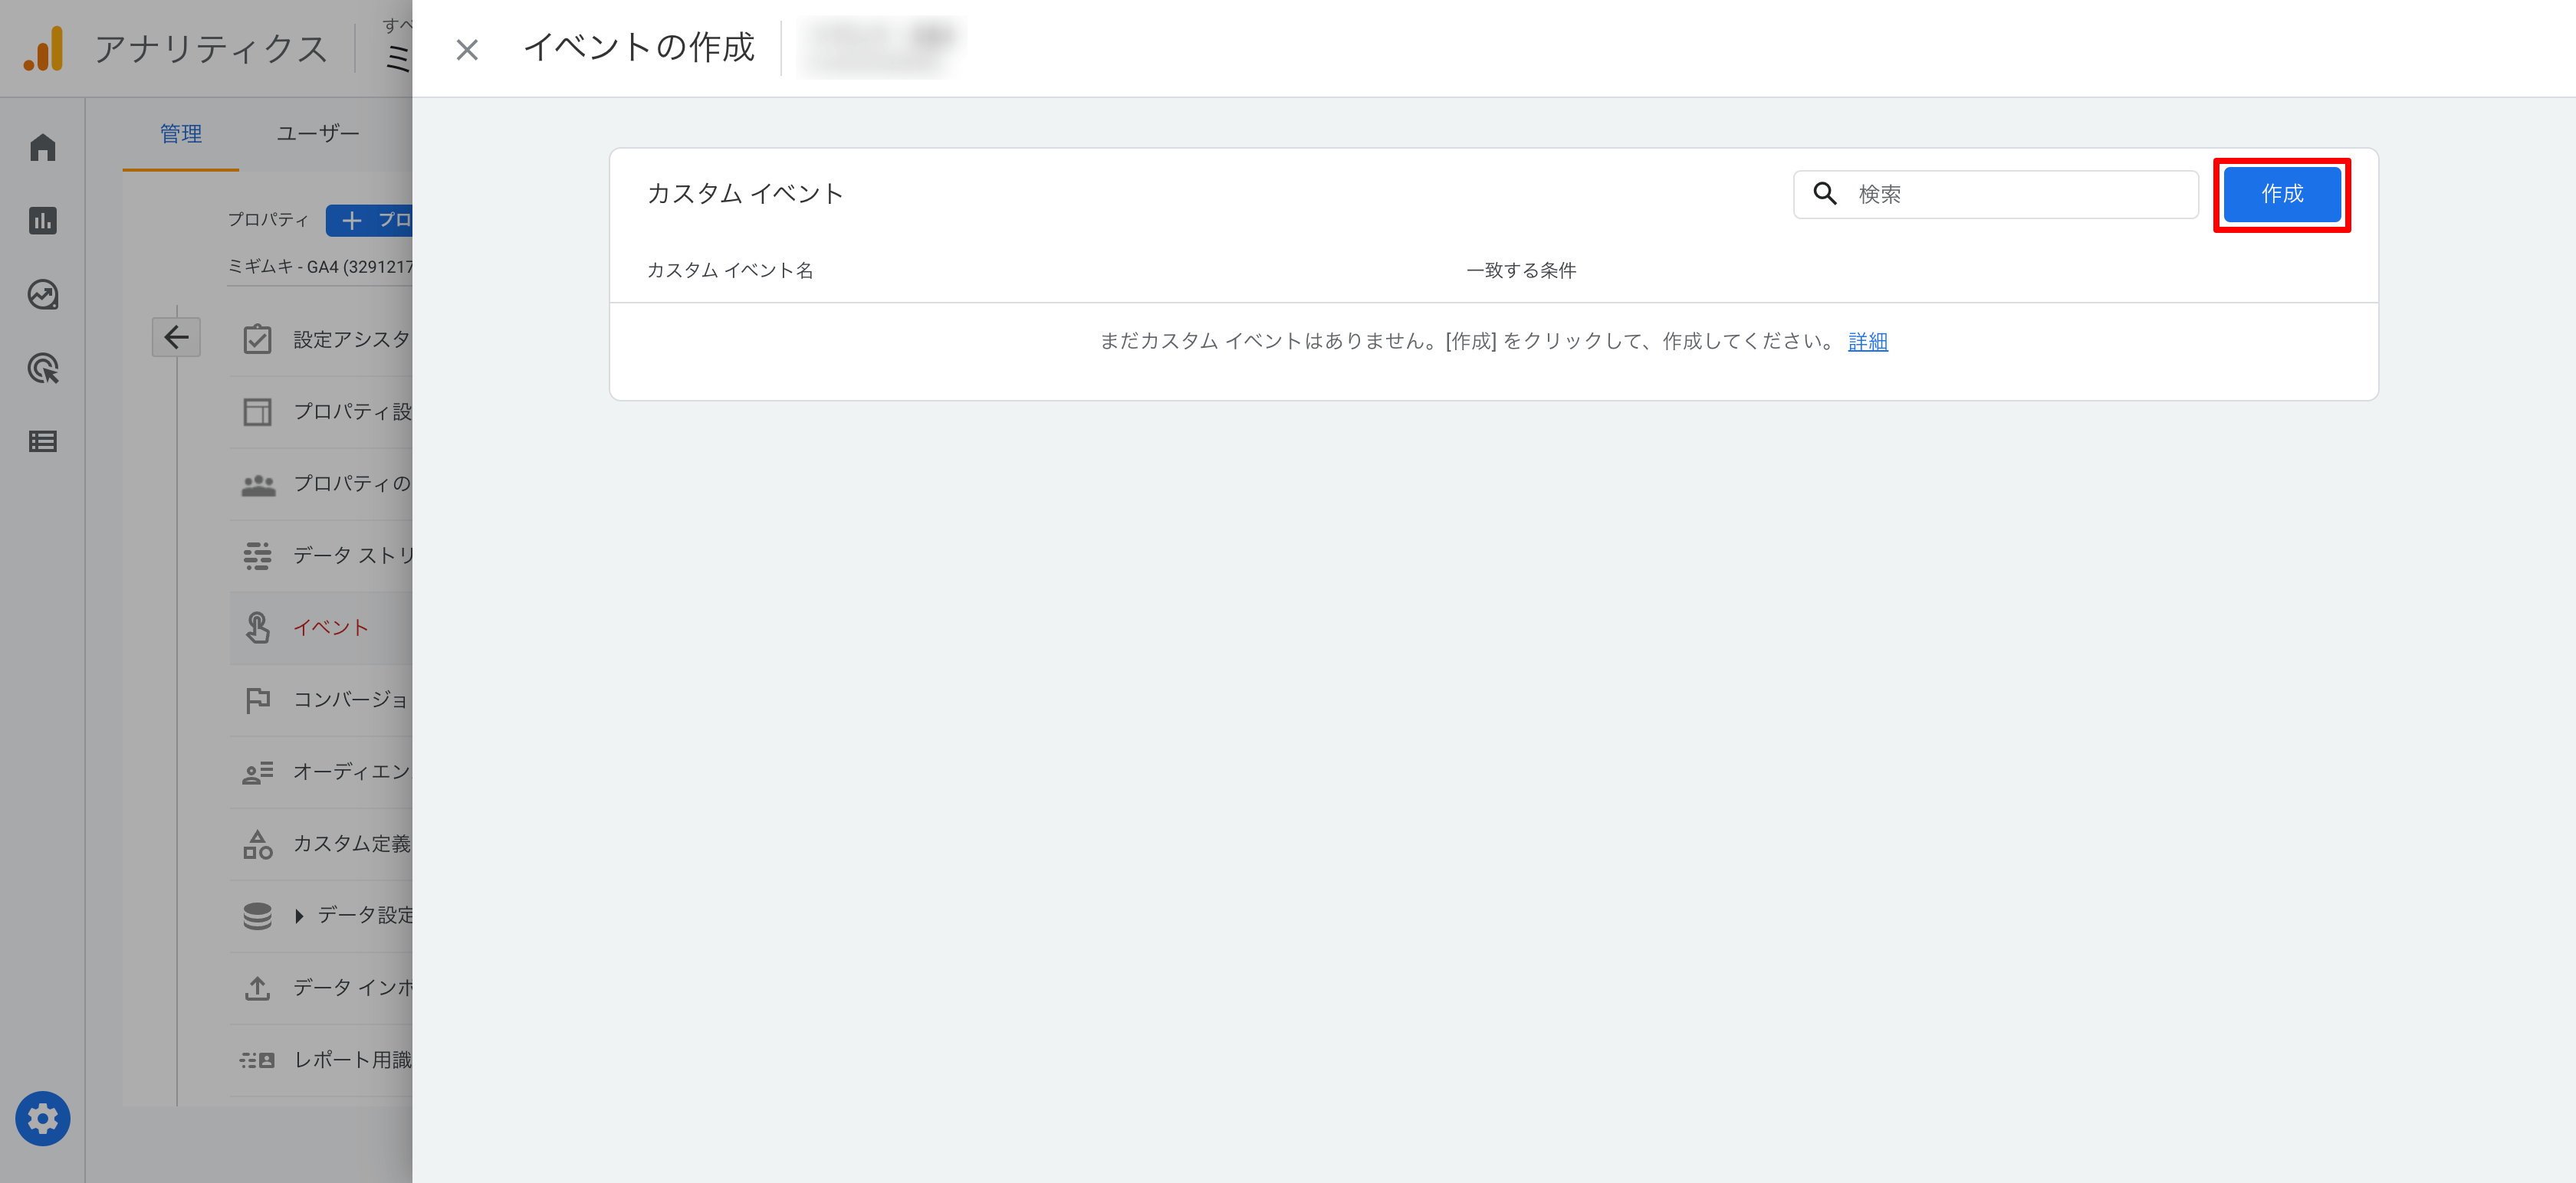Open オーディエンス menu item
This screenshot has height=1183, width=2576.
click(x=321, y=772)
